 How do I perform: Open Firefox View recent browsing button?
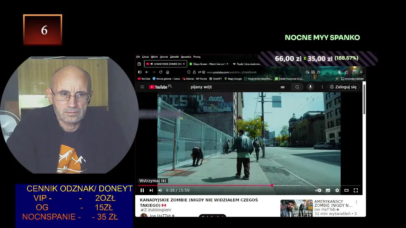tap(139, 64)
